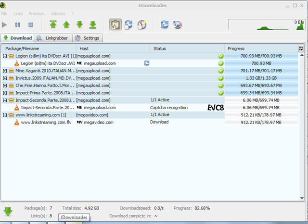Screen dimensions: 308x224
Task: Toggle the reconnect icon in toolbar
Action: point(128,25)
